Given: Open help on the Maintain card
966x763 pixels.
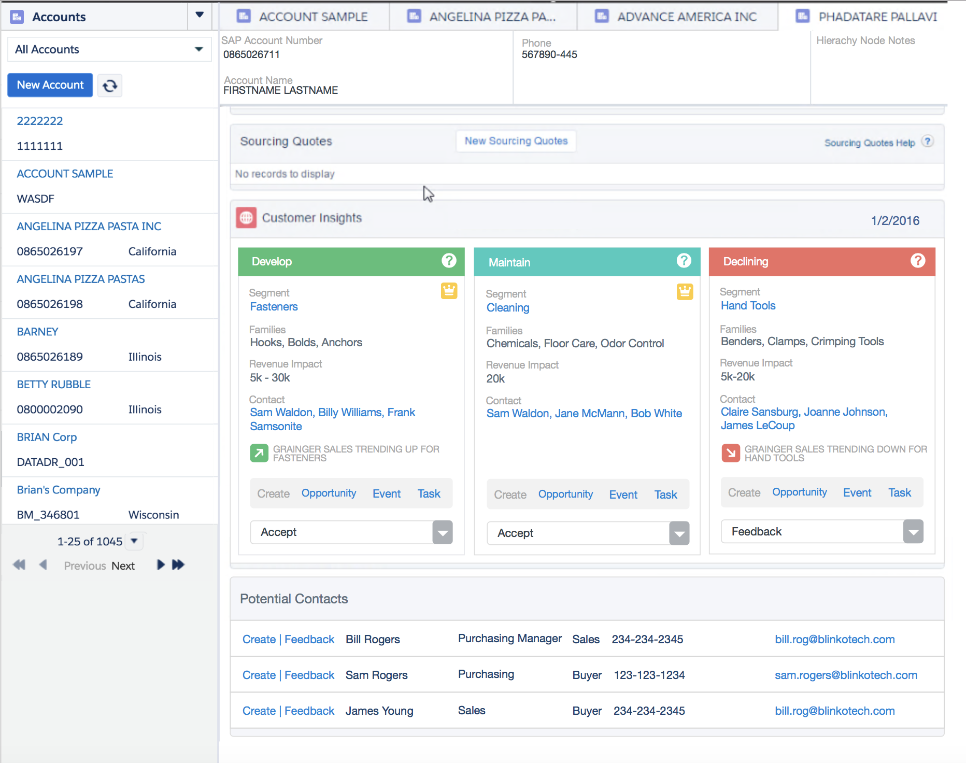Looking at the screenshot, I should (x=684, y=260).
